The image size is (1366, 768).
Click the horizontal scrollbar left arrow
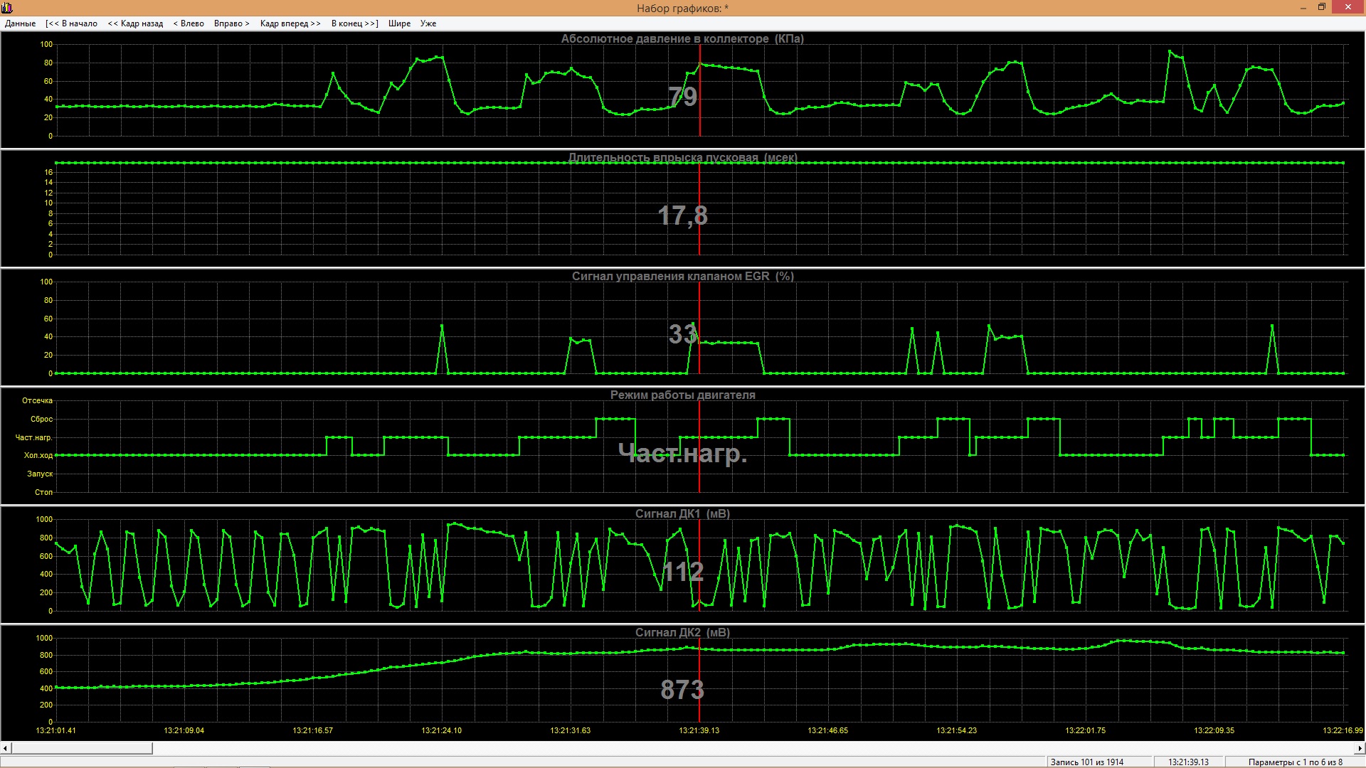6,748
